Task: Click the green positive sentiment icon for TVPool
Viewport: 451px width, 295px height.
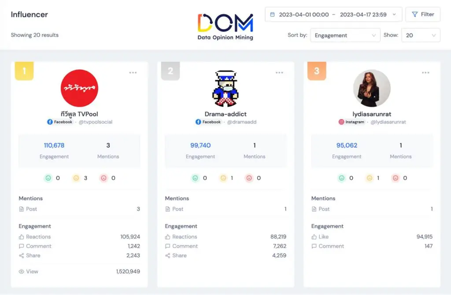Action: [x=48, y=178]
